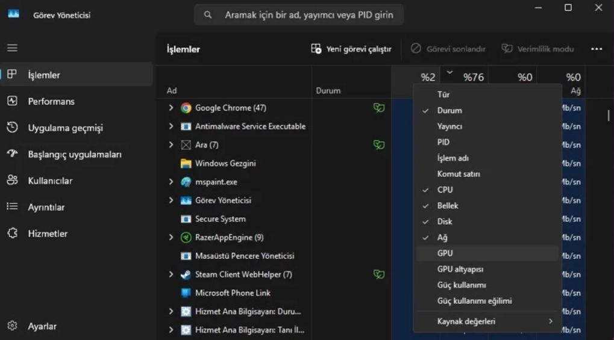The width and height of the screenshot is (614, 340).
Task: Select İşlem adı in the column menu
Action: click(x=487, y=158)
